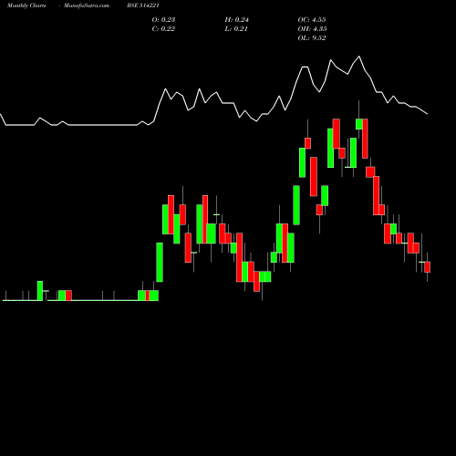This screenshot has width=456, height=456.
Task: Click the 'OC: 4.55' value
Action: coord(312,20)
